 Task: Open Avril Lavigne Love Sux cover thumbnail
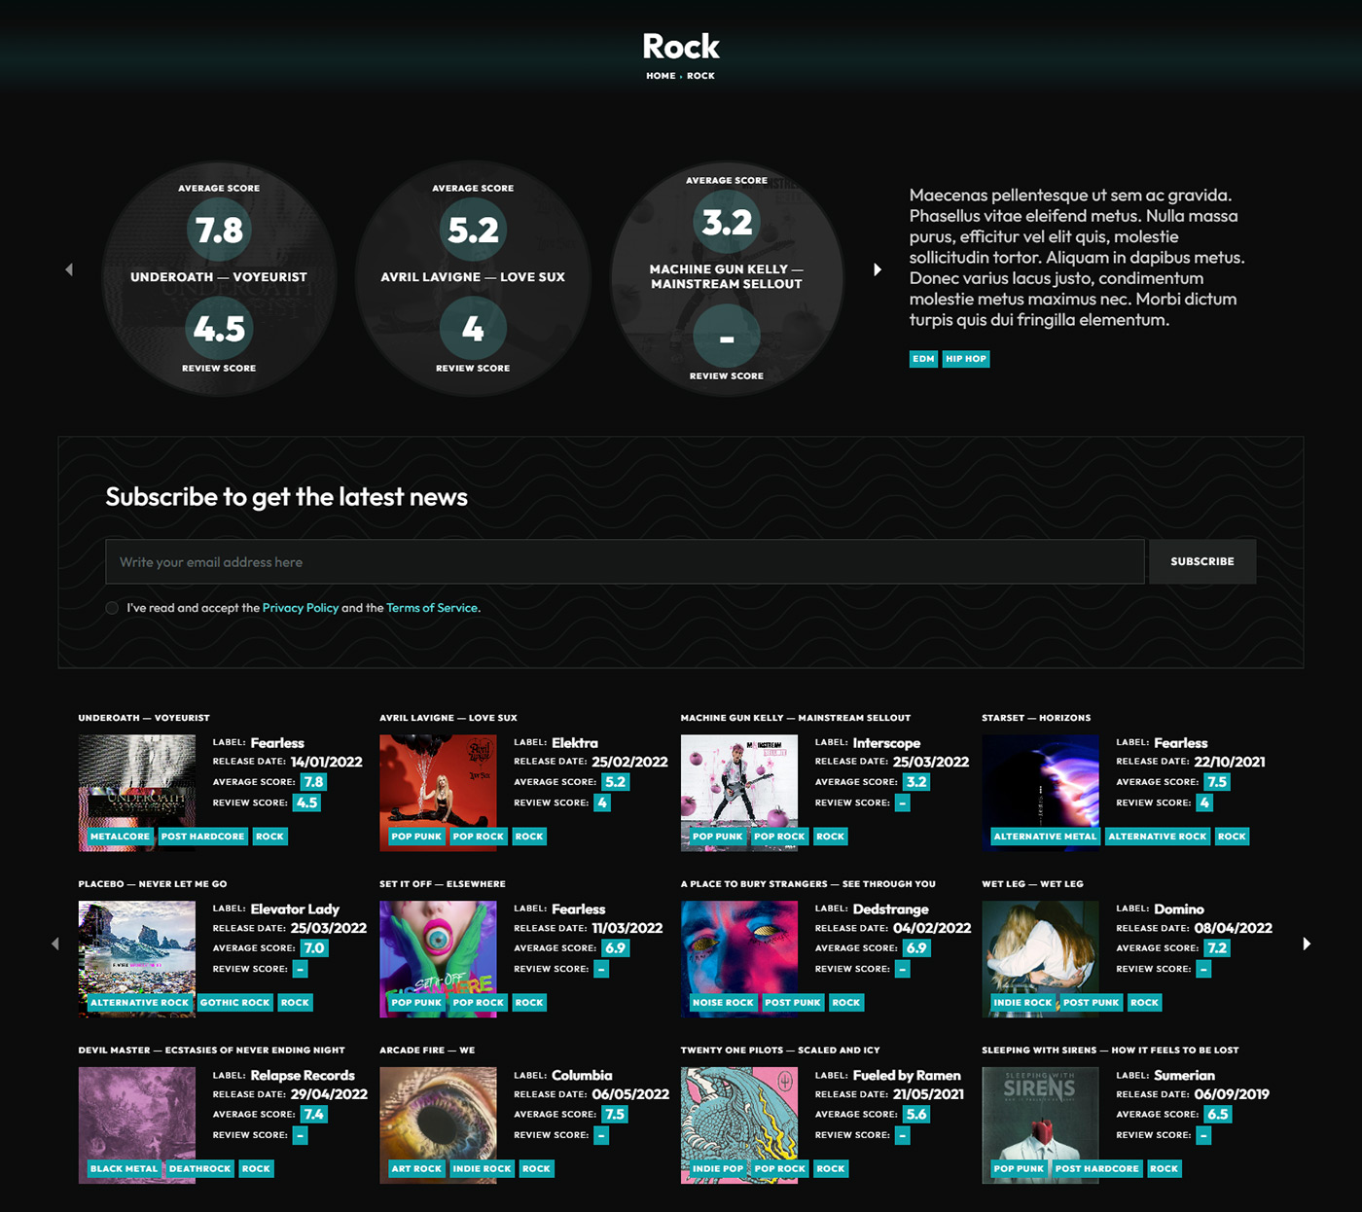(x=438, y=793)
